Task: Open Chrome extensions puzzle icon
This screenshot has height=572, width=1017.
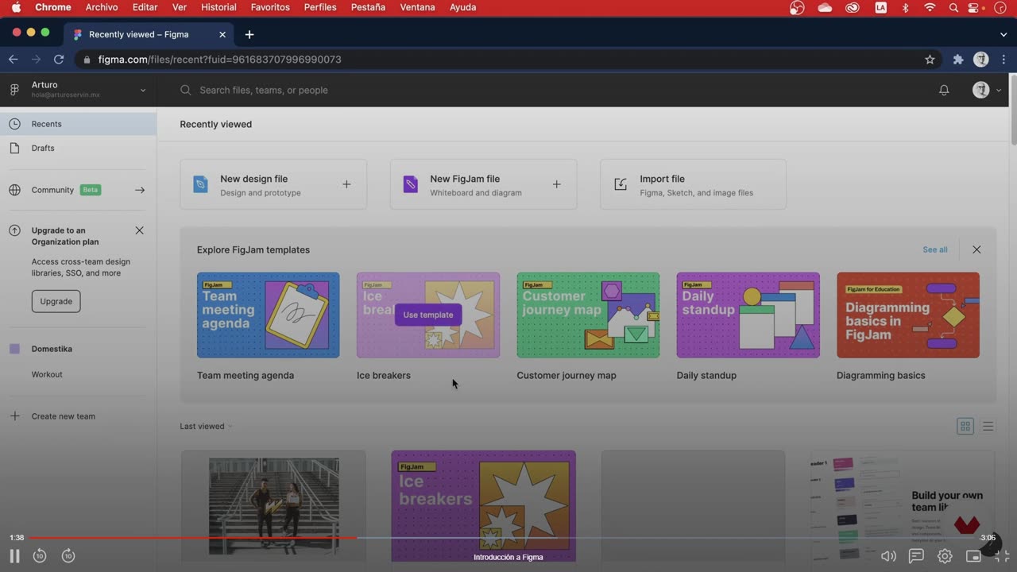Action: (x=958, y=60)
